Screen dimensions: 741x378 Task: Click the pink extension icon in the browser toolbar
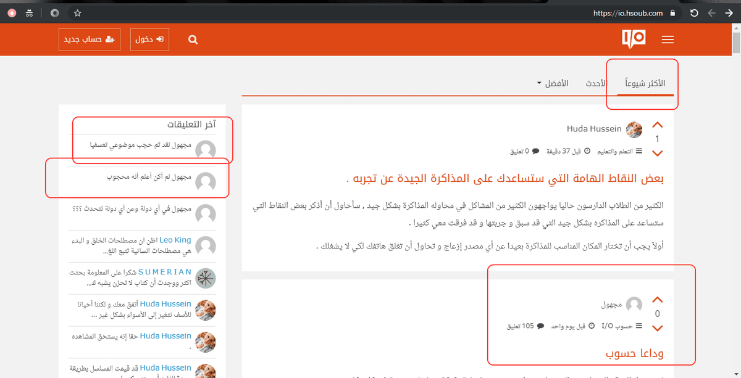[12, 13]
